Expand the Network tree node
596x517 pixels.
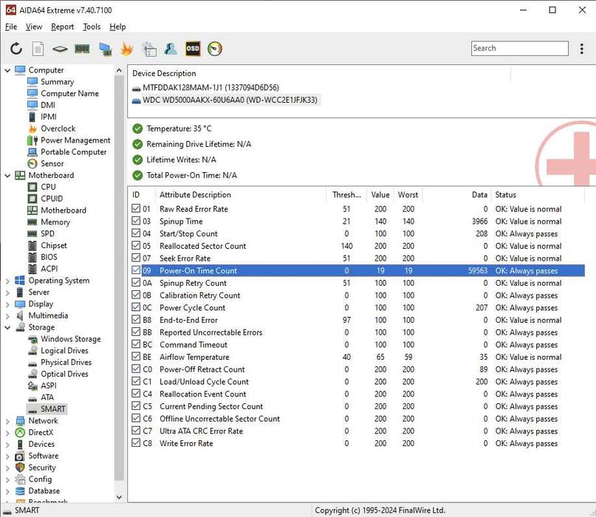coord(7,421)
